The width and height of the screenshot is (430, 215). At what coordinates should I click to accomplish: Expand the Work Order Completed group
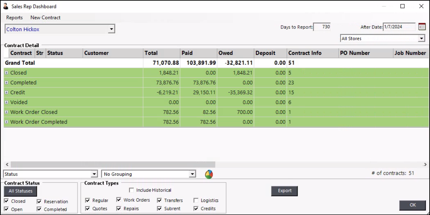click(7, 122)
